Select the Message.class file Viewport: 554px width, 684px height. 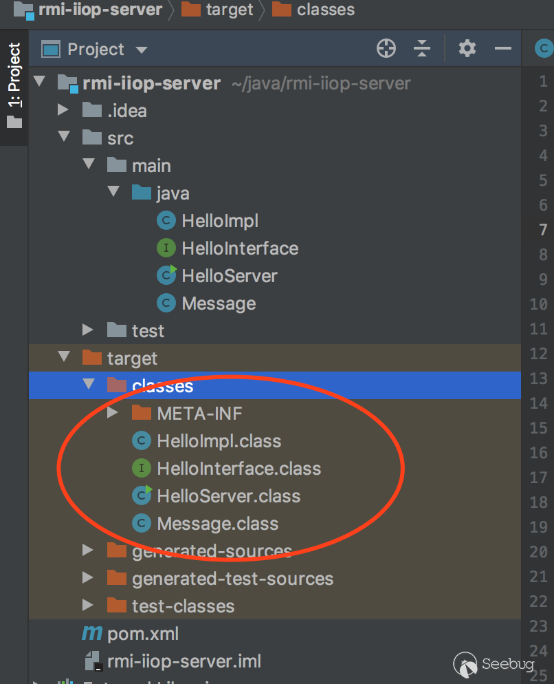[x=217, y=524]
